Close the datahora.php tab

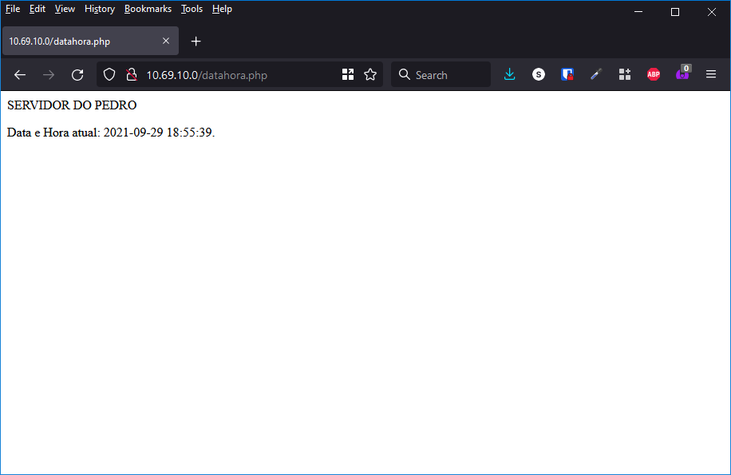[x=166, y=41]
